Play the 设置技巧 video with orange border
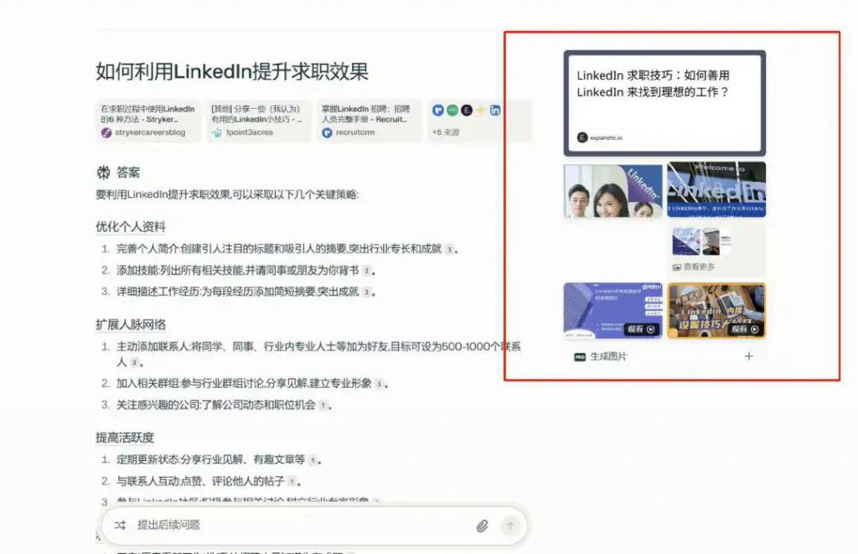This screenshot has height=554, width=858. [716, 311]
